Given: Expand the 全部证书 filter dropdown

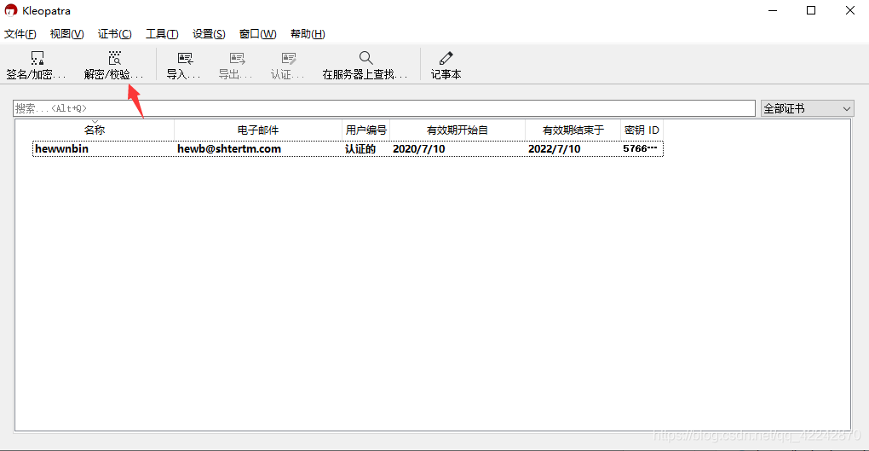Looking at the screenshot, I should tap(808, 109).
